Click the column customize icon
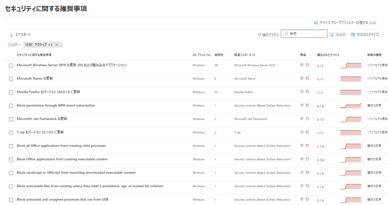This screenshot has width=389, height=205. (353, 35)
